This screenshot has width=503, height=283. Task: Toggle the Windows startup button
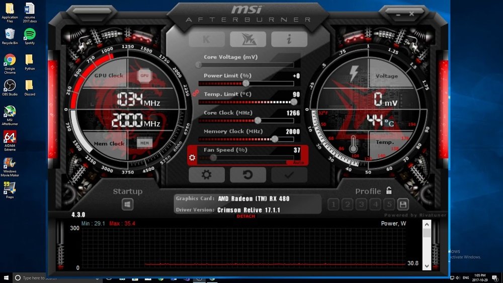127,204
